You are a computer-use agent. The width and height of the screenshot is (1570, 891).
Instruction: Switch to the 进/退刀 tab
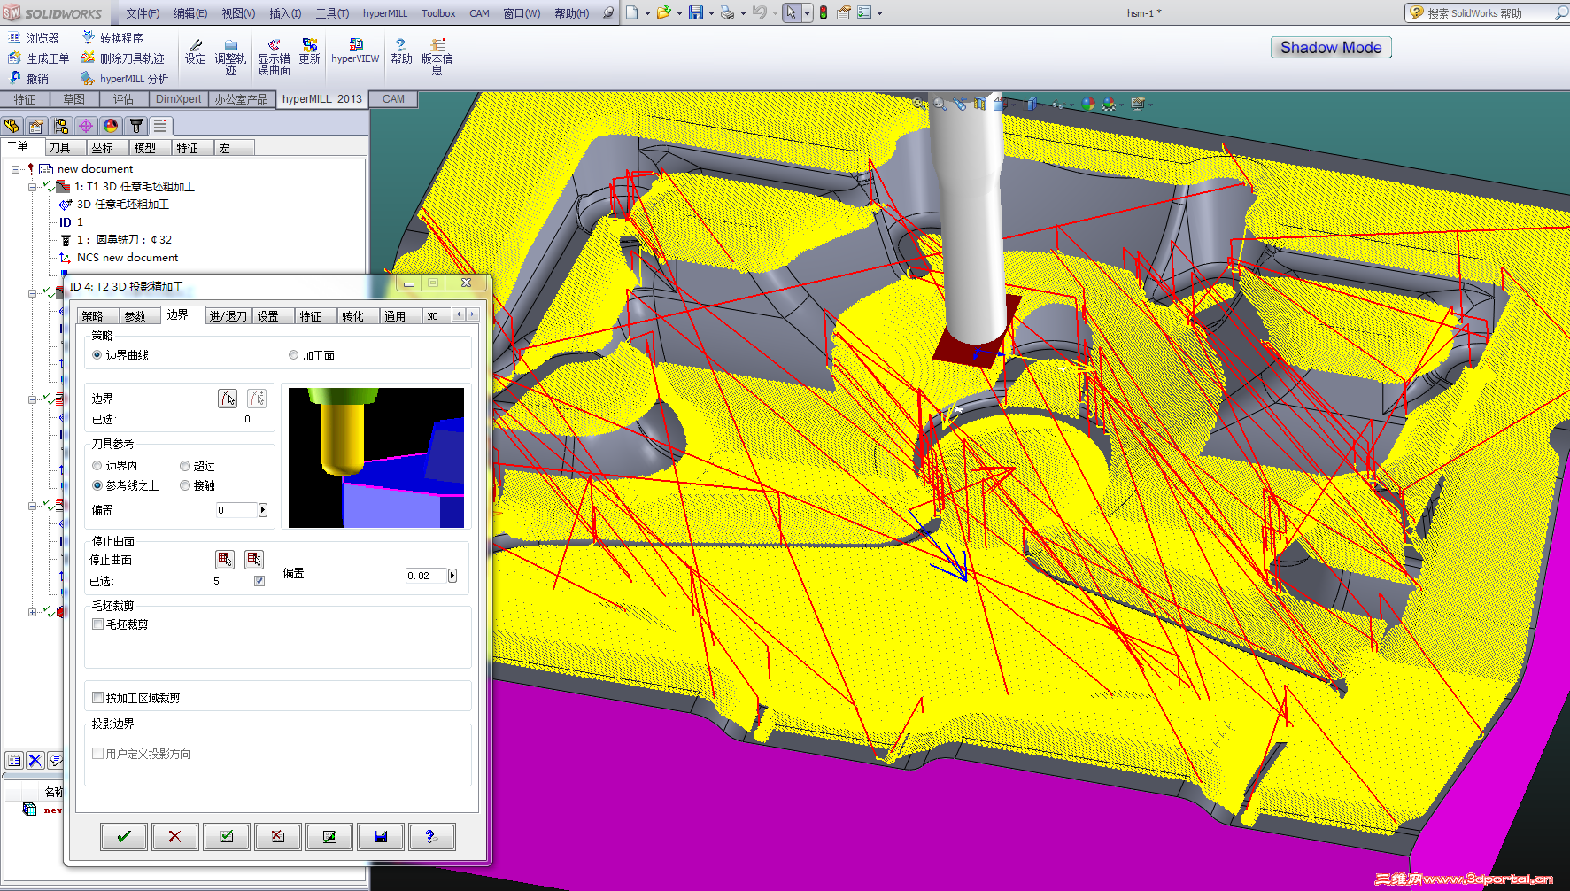coord(228,316)
